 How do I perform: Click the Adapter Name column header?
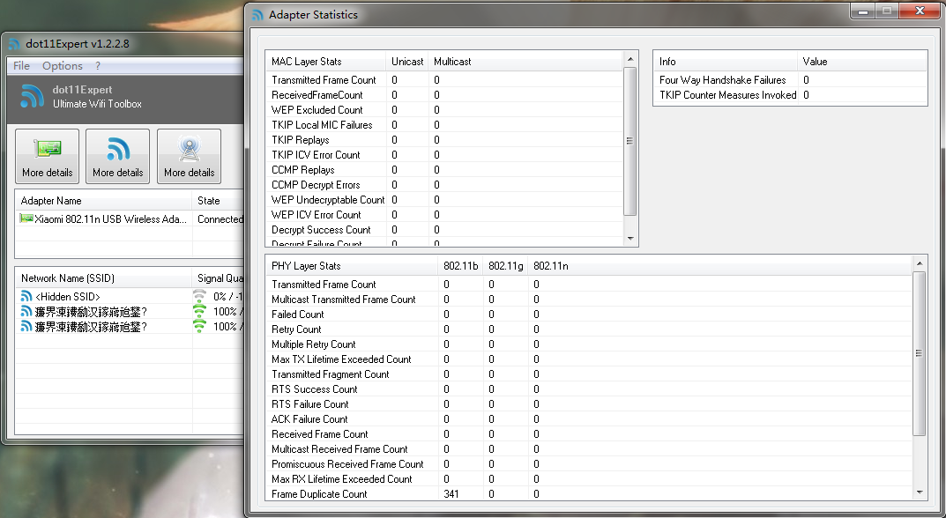(51, 201)
